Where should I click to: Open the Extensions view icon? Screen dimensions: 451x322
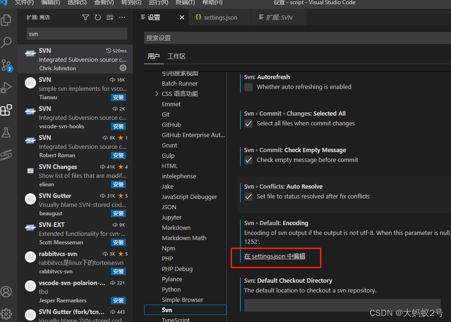click(x=6, y=110)
